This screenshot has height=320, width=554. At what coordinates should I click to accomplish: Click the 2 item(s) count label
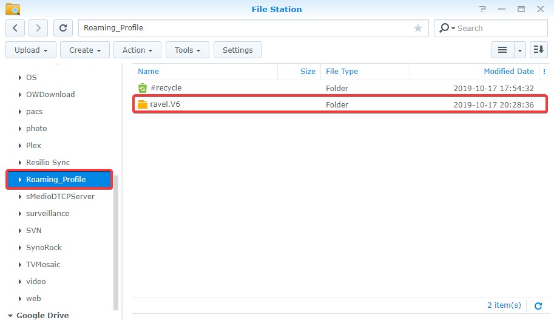click(x=504, y=305)
